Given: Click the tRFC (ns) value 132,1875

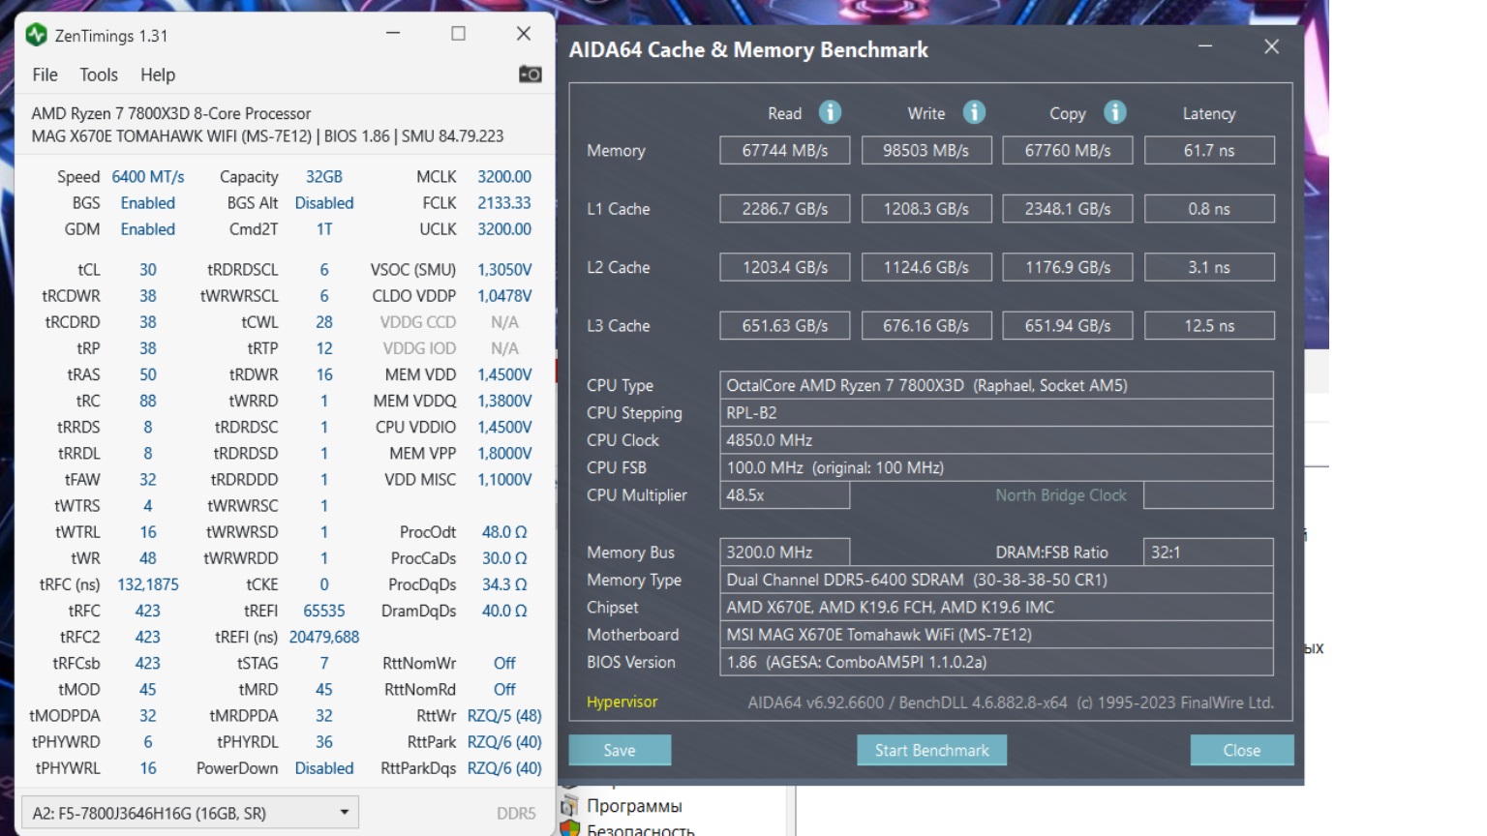Looking at the screenshot, I should click(148, 583).
